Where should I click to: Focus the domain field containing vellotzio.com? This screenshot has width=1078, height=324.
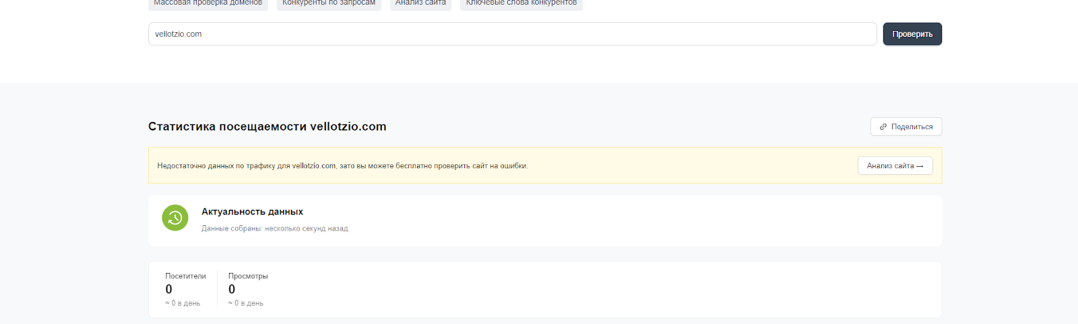coord(512,34)
